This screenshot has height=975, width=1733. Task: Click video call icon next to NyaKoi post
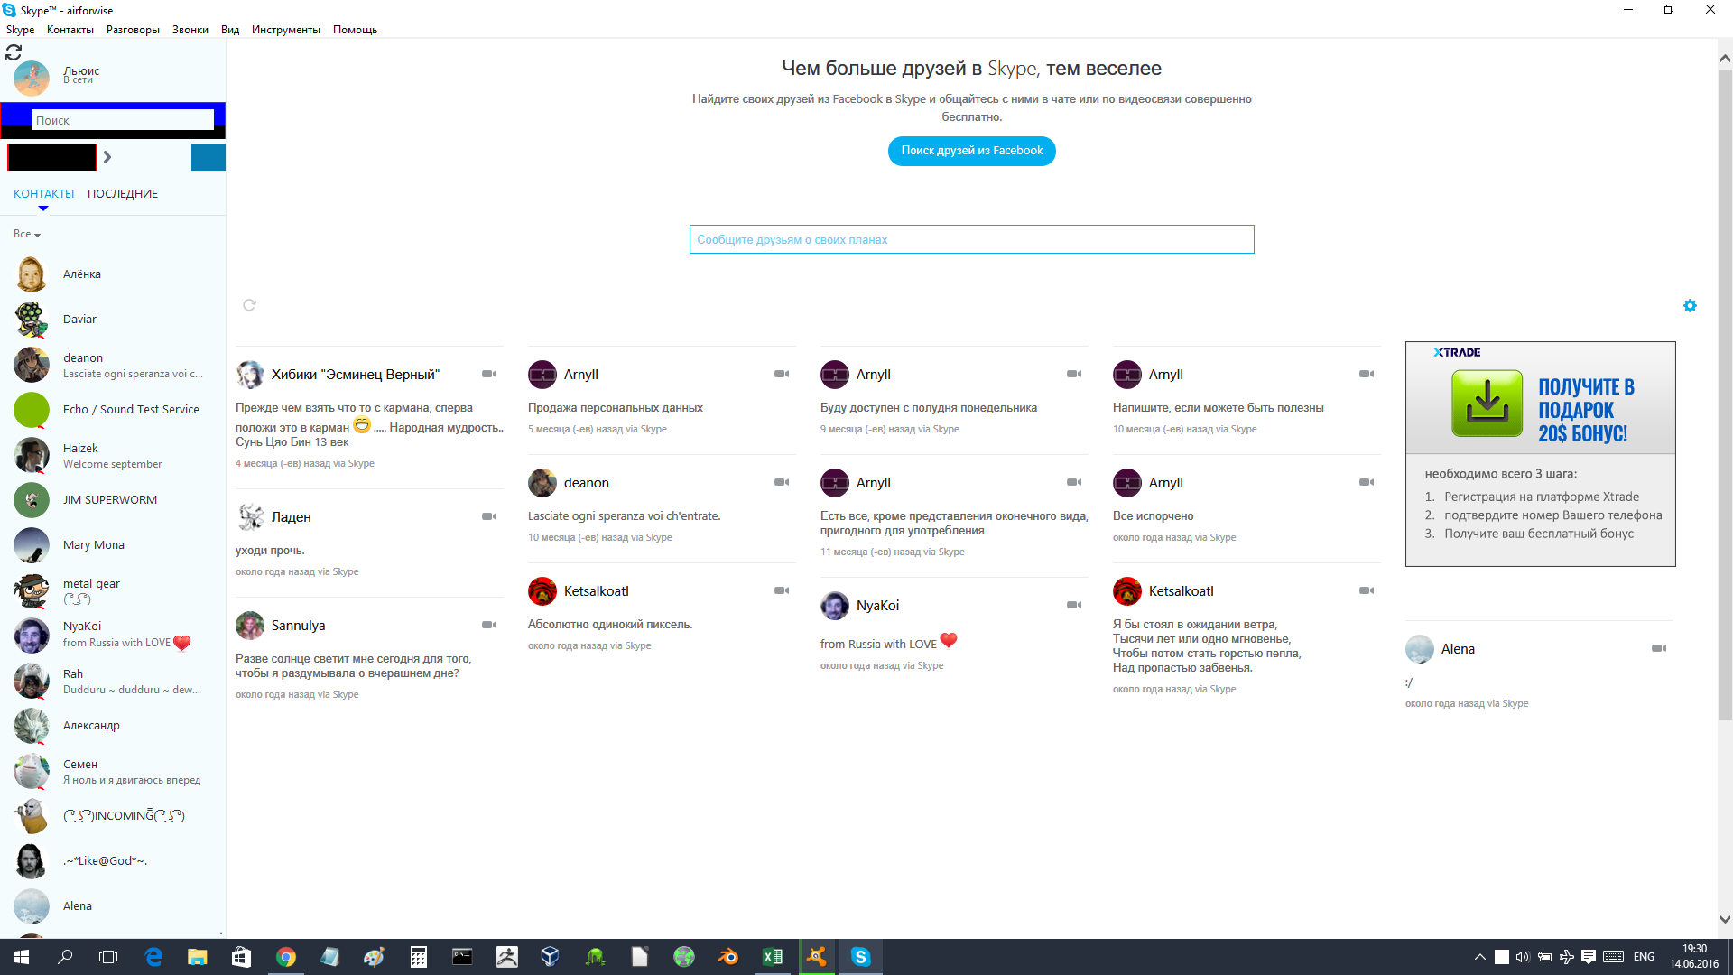pyautogui.click(x=1074, y=605)
